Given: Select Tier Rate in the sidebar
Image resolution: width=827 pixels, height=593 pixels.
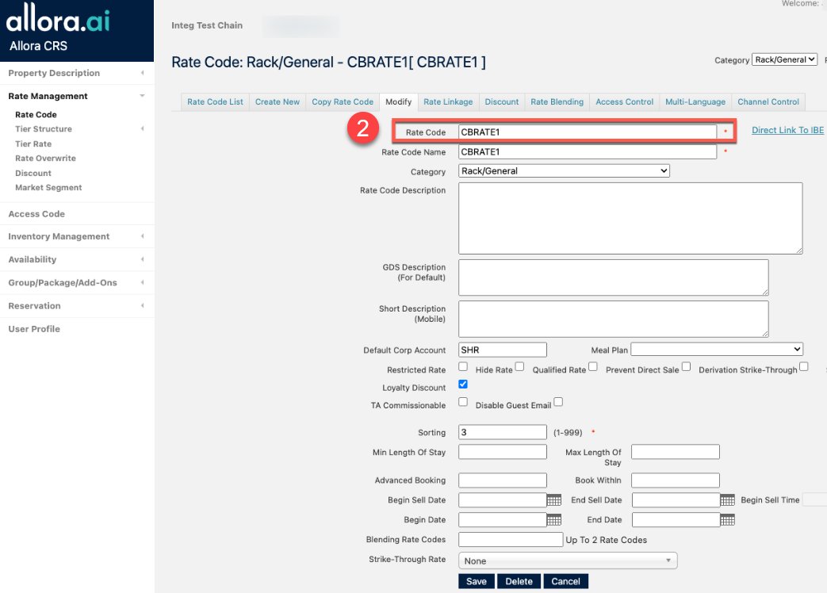Looking at the screenshot, I should click(x=33, y=144).
